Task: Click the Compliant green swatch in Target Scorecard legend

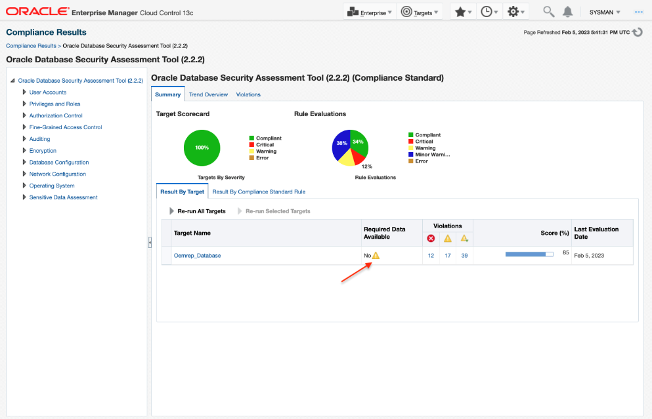Action: [251, 138]
